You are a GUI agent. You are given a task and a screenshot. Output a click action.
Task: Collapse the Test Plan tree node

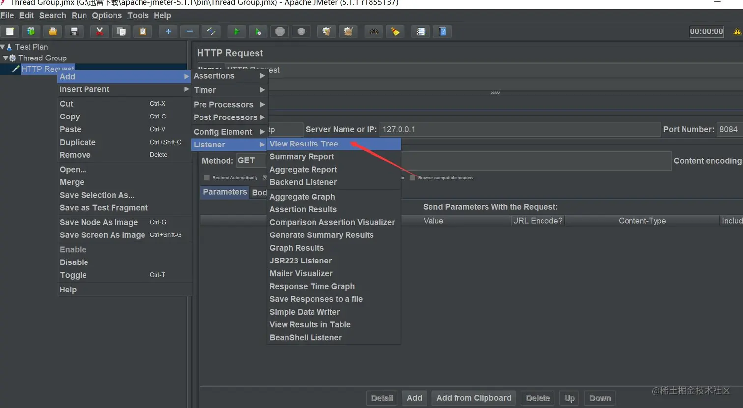[3, 47]
